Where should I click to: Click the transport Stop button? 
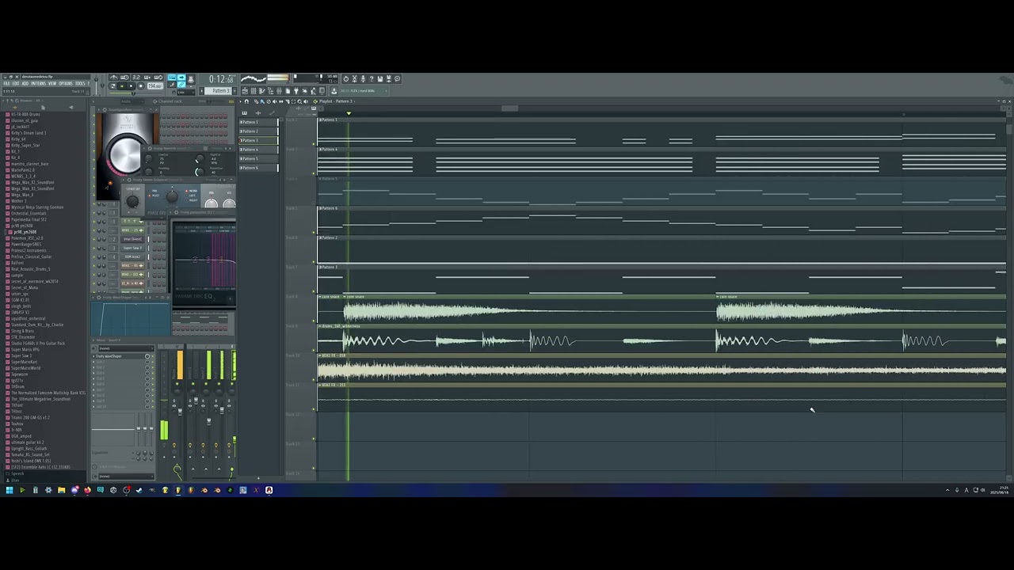point(132,86)
